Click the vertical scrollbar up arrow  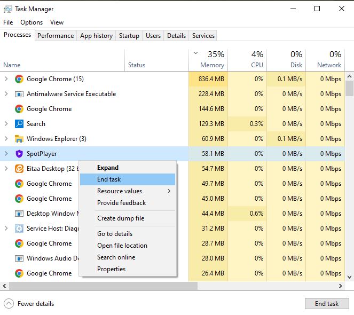click(x=349, y=76)
